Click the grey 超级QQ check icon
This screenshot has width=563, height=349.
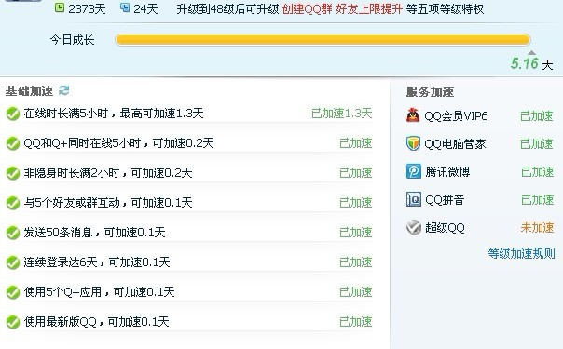pyautogui.click(x=414, y=227)
